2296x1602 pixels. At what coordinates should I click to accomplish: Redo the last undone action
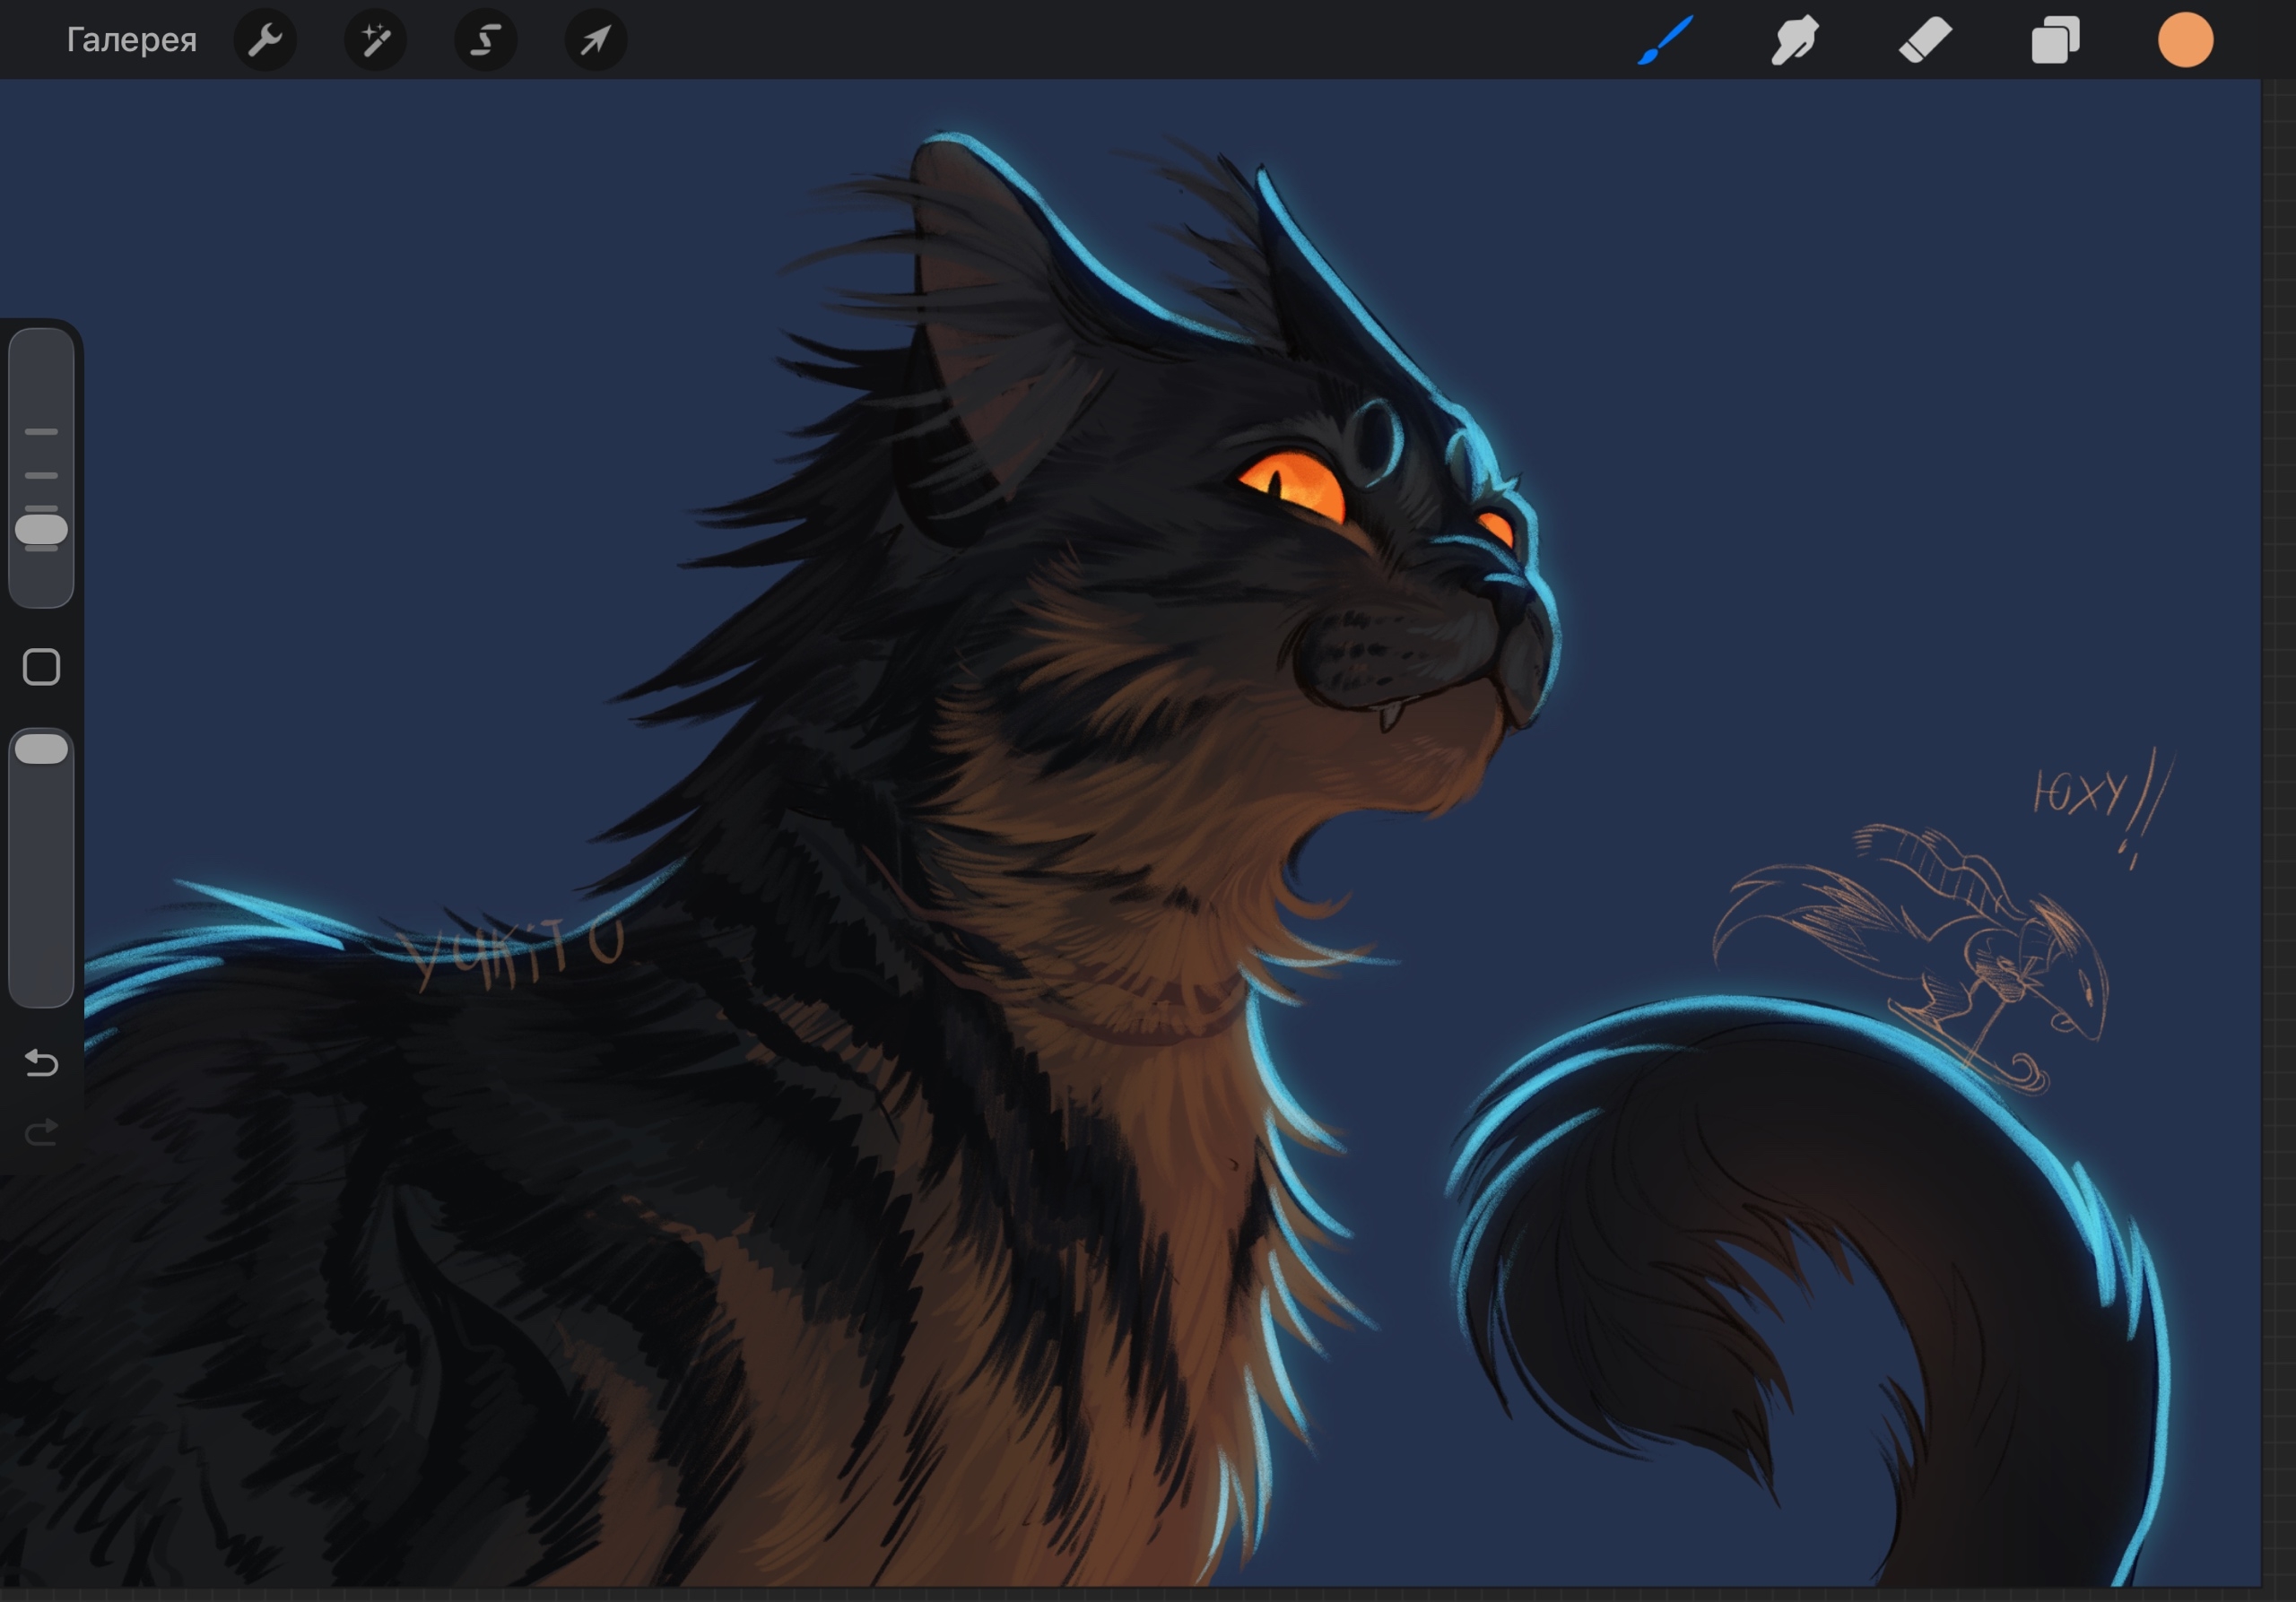click(41, 1131)
